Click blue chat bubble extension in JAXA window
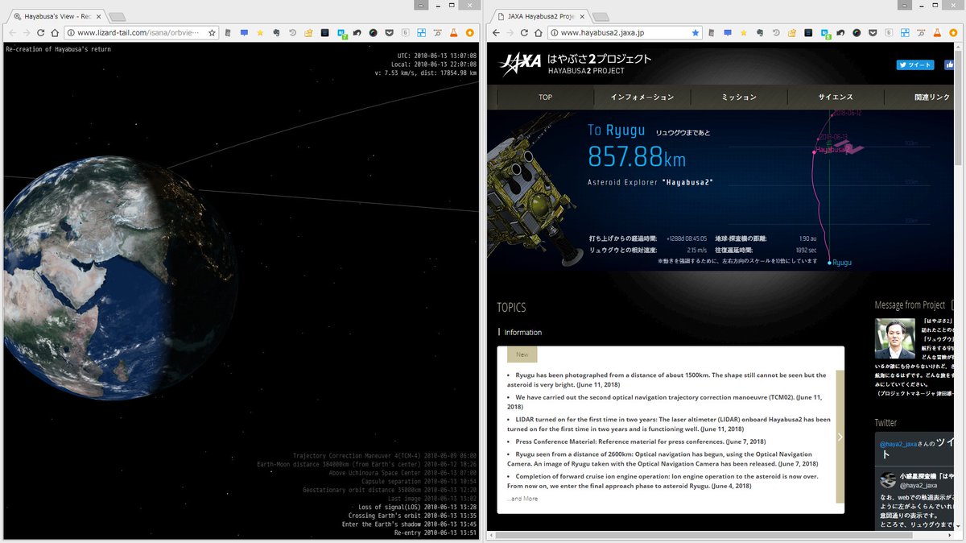This screenshot has height=543, width=966. point(728,33)
